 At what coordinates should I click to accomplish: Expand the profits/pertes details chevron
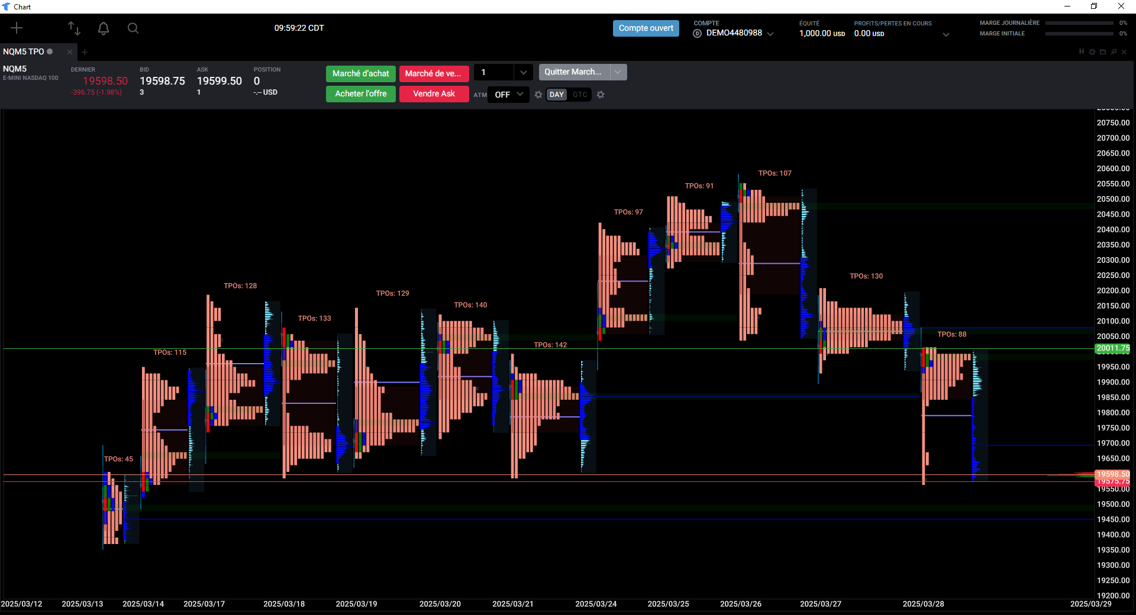point(946,34)
